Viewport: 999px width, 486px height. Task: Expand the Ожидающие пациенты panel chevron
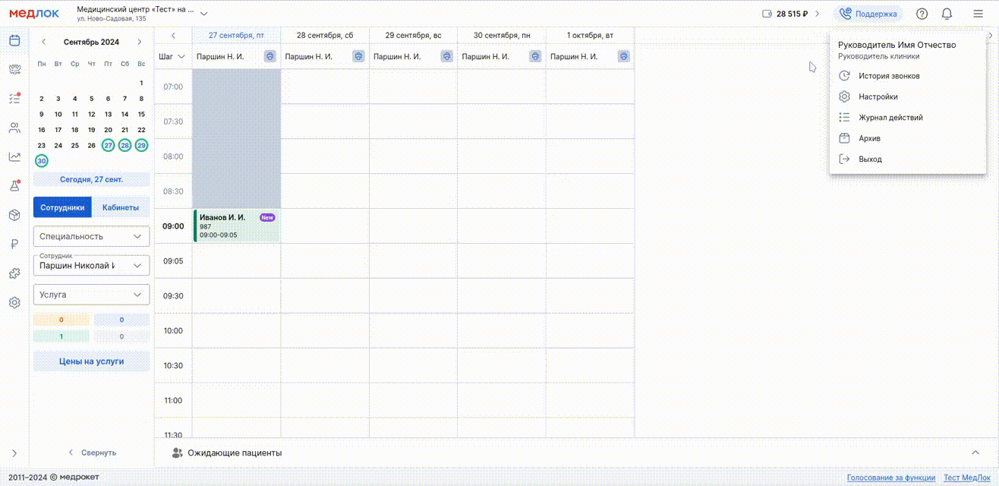[975, 453]
